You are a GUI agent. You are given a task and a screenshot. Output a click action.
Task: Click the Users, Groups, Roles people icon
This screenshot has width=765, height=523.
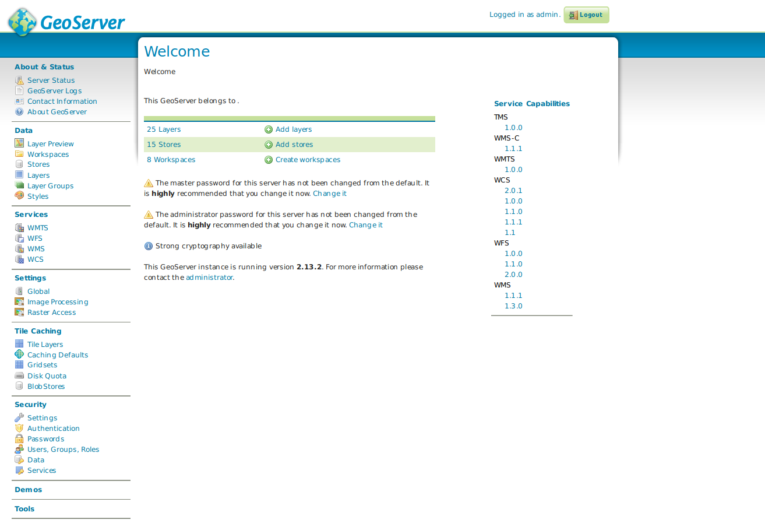pyautogui.click(x=19, y=449)
